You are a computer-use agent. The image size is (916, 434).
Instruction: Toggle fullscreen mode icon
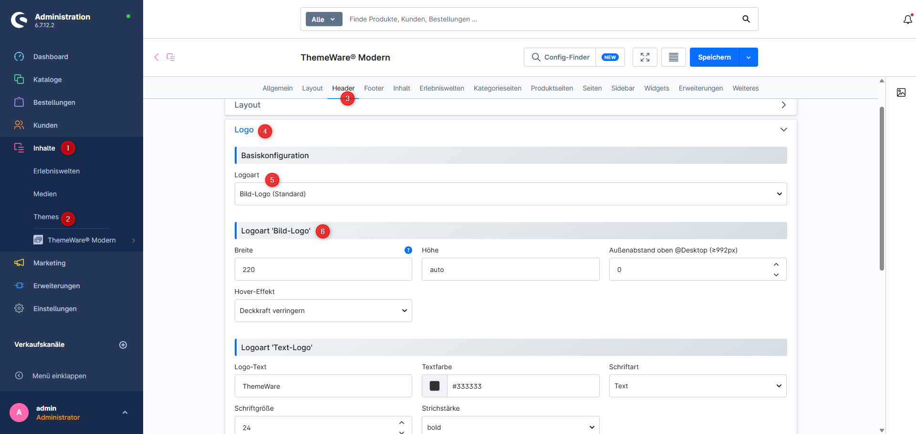[645, 57]
